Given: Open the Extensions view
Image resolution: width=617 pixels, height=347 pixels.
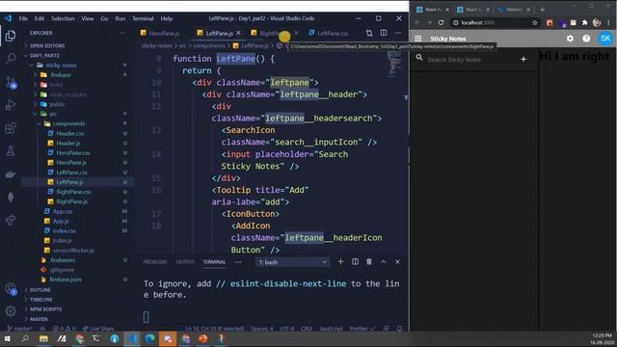Looking at the screenshot, I should 11,128.
